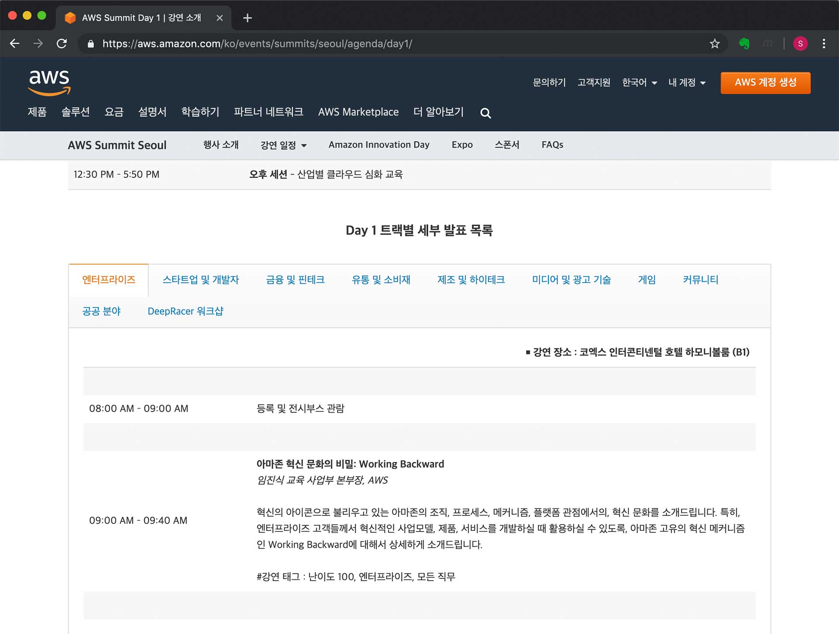Click the address bar URL
Screen dimensions: 839x634
(x=257, y=44)
